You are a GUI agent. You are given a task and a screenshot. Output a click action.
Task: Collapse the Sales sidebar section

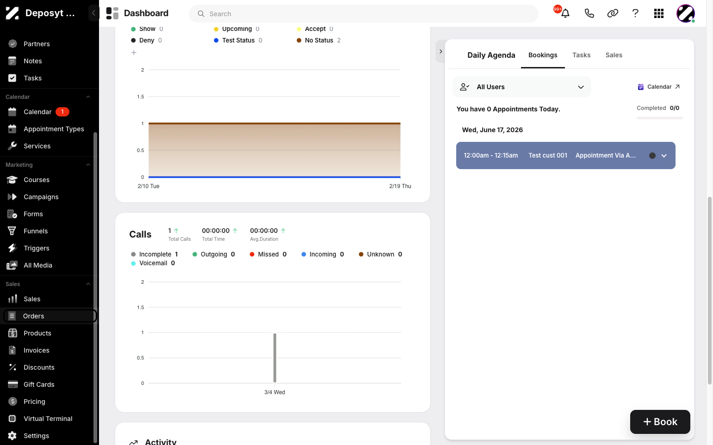[88, 284]
